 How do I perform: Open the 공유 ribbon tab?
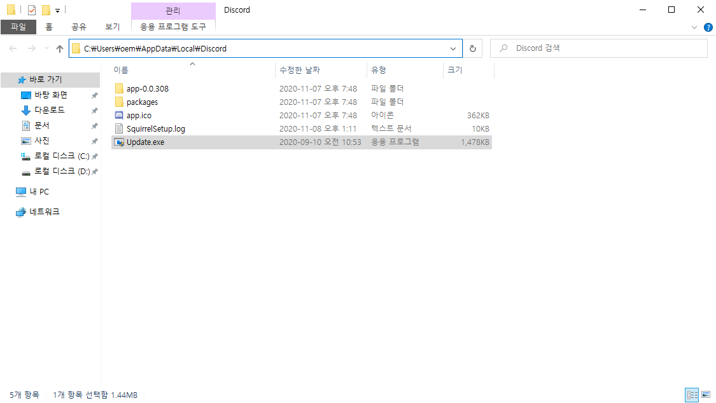(79, 27)
